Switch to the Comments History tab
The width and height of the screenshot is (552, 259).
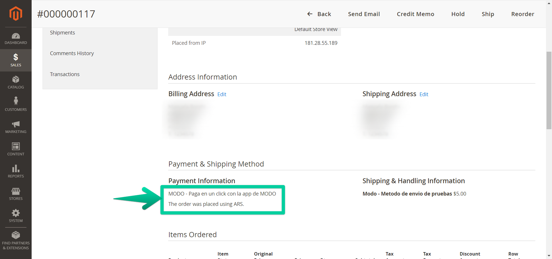click(72, 53)
